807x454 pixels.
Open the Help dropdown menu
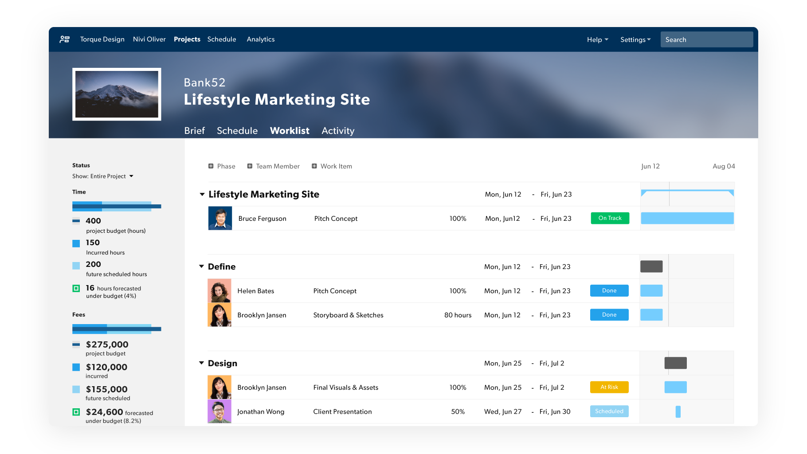coord(597,39)
